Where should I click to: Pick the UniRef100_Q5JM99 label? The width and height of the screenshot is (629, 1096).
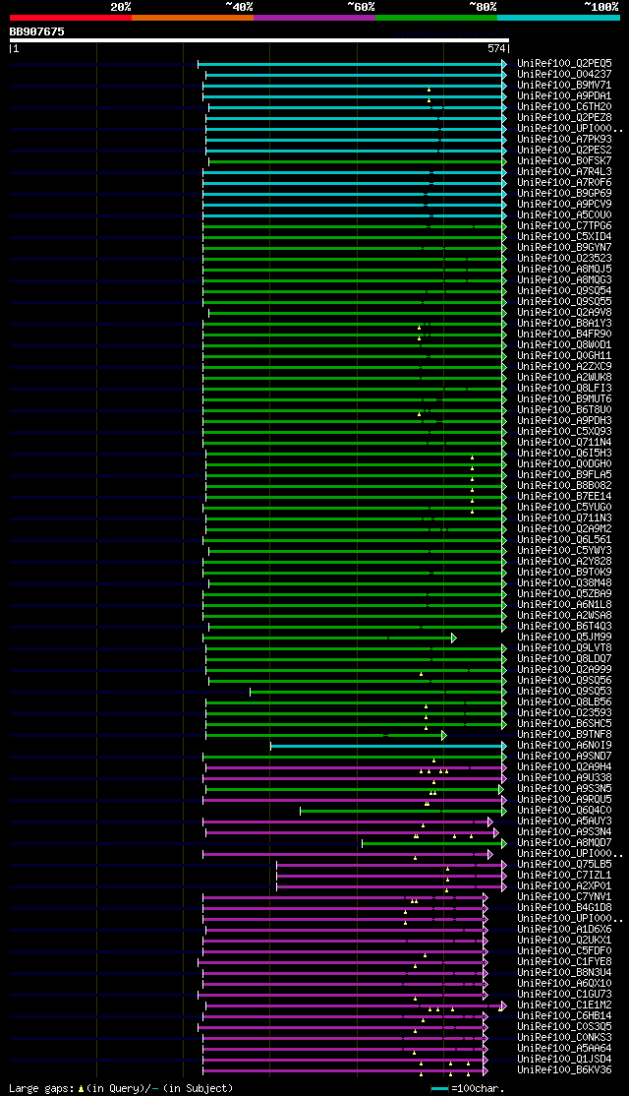pos(564,638)
